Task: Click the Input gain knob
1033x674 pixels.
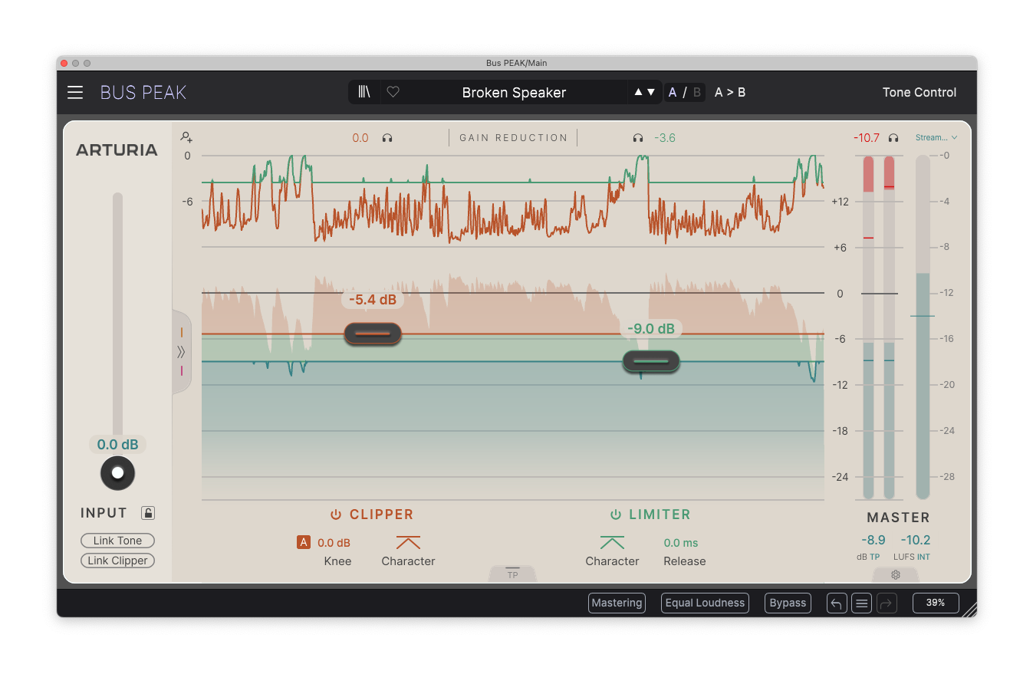Action: (117, 473)
